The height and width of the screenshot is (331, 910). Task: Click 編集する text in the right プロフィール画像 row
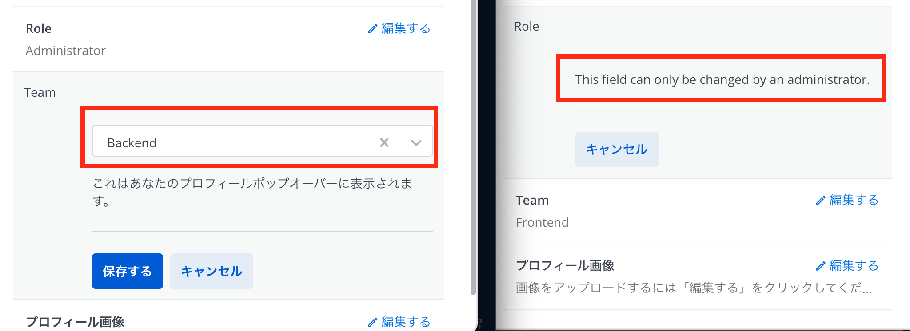(x=854, y=266)
